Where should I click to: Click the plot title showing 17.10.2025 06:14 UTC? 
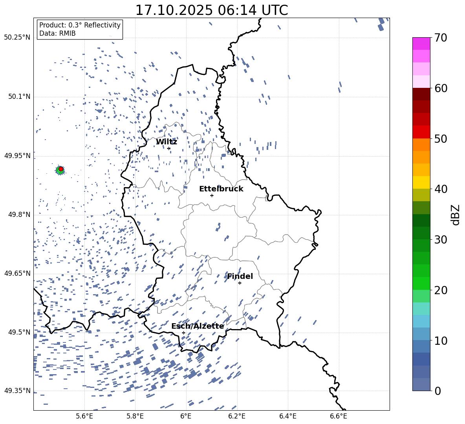click(211, 10)
